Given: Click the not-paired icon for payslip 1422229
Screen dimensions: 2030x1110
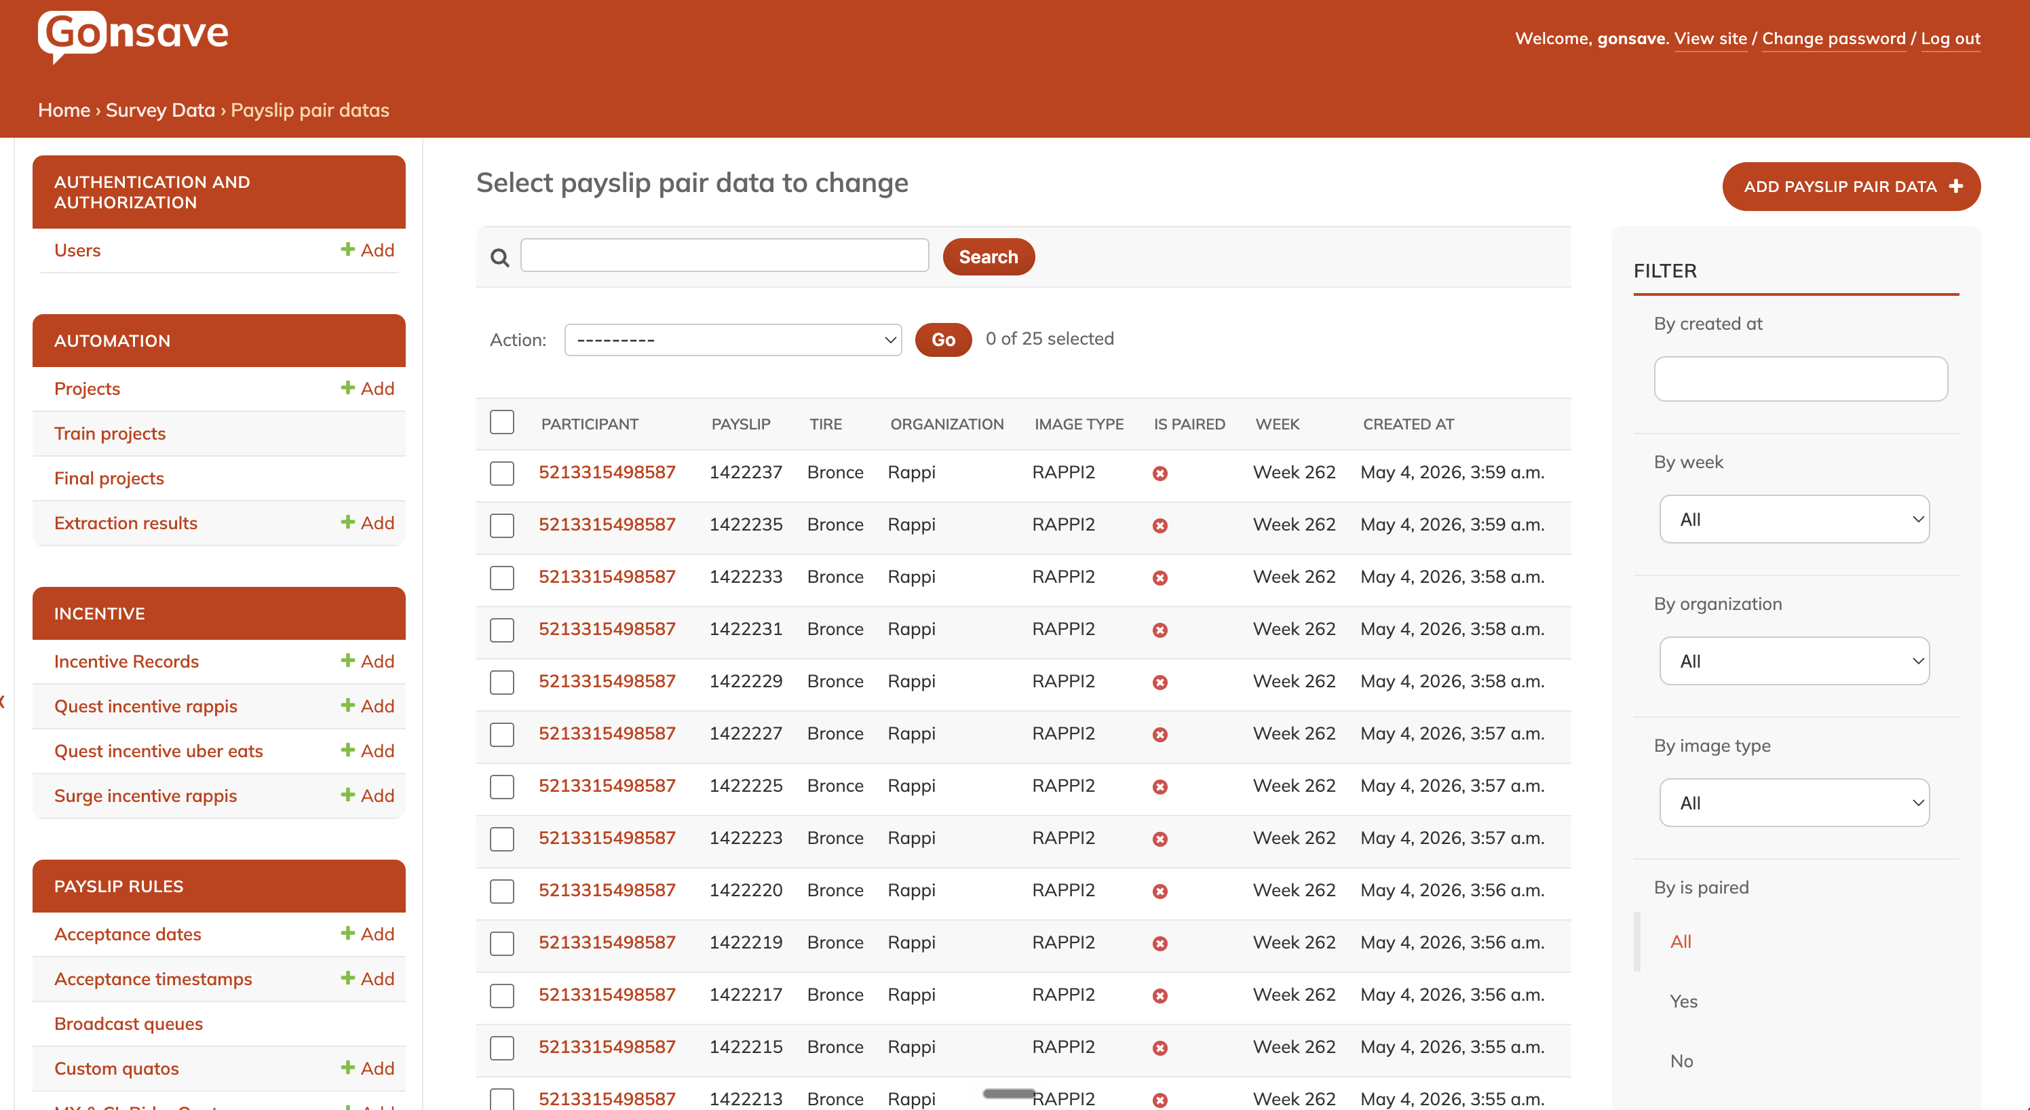Looking at the screenshot, I should coord(1160,683).
